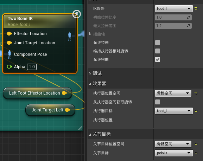
Task: Reset 执行器目标 value with the yellow arrow
Action: click(x=196, y=111)
